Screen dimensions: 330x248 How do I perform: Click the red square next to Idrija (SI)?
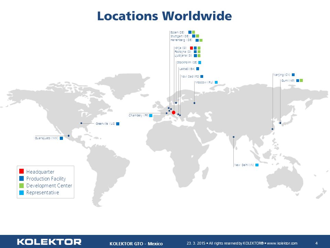(x=191, y=48)
